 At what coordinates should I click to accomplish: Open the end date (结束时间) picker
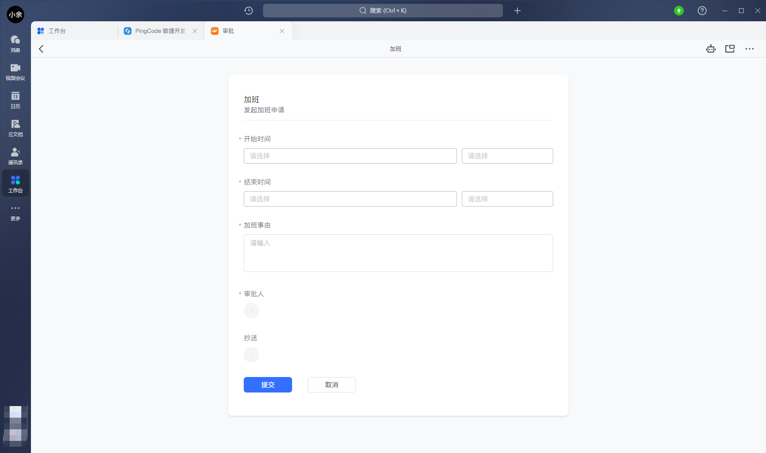pyautogui.click(x=350, y=199)
